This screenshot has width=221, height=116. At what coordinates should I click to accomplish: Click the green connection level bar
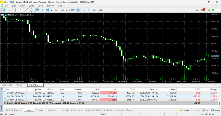[x=216, y=10]
